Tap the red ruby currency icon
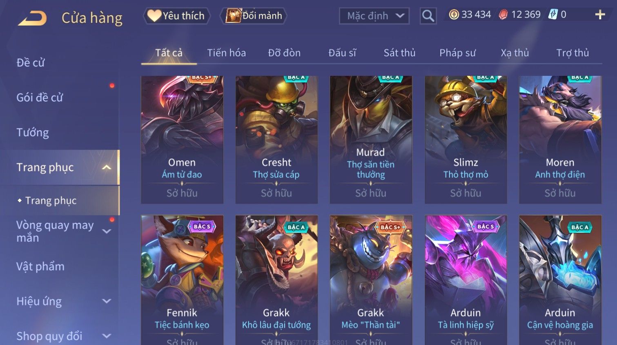 pyautogui.click(x=503, y=15)
